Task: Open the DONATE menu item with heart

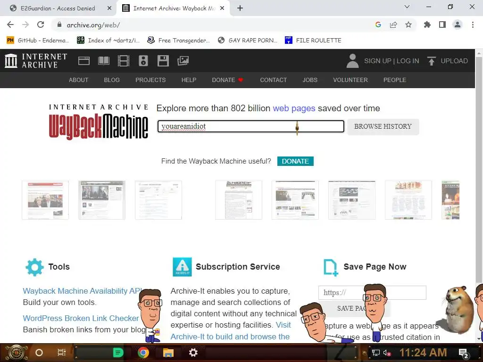Action: point(228,80)
